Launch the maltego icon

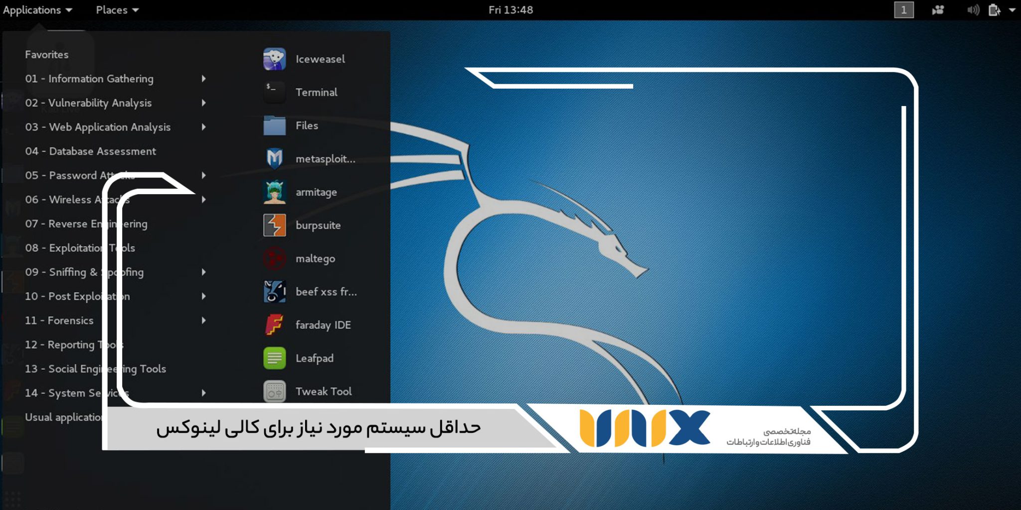pyautogui.click(x=274, y=258)
